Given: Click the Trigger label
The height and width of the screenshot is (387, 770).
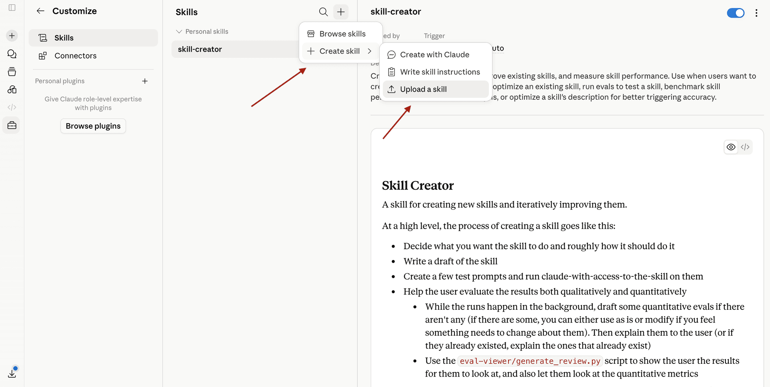Looking at the screenshot, I should pos(434,36).
